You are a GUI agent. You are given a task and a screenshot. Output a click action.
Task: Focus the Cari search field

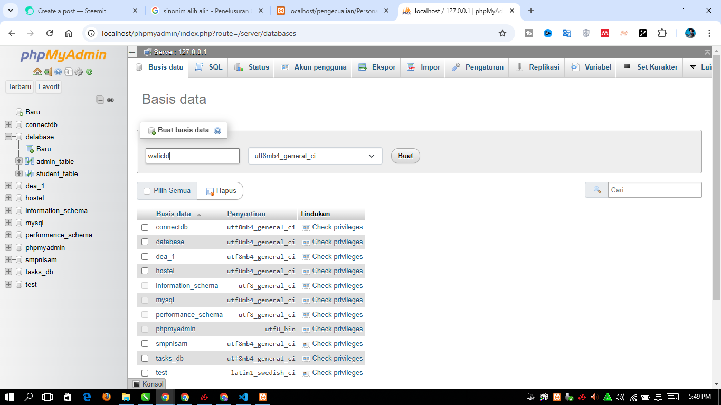point(655,190)
